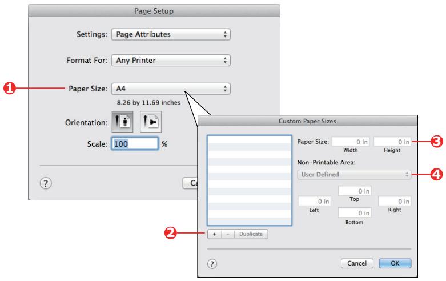Remove custom paper size with minus button
Screen dimensions: 446x281
(x=228, y=234)
